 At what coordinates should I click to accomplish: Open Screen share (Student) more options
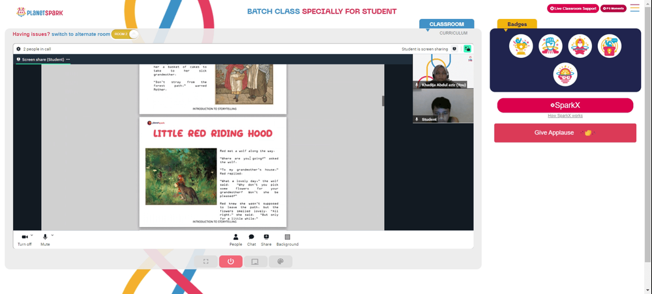[68, 59]
